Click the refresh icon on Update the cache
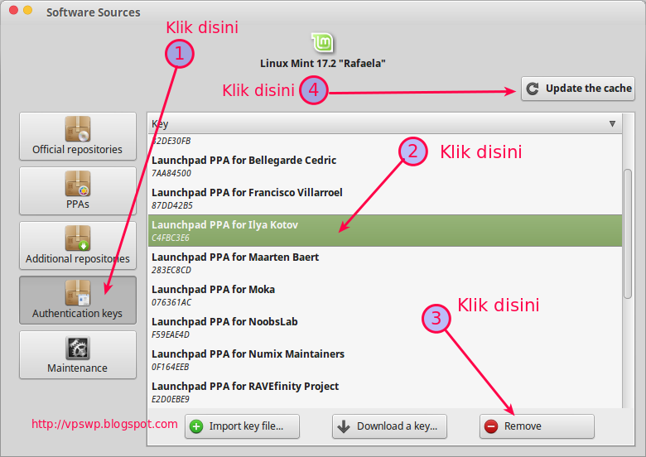This screenshot has height=457, width=646. tap(533, 89)
